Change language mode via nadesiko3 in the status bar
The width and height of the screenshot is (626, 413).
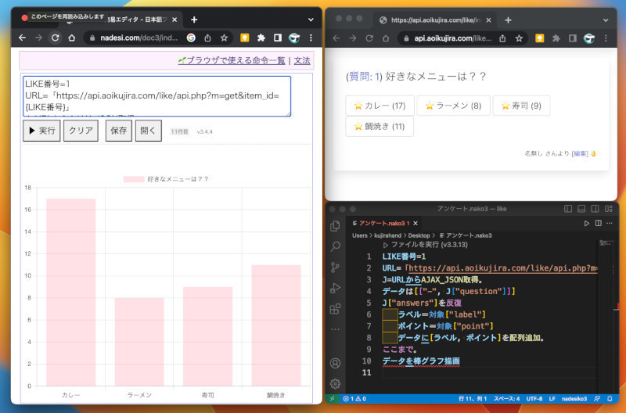pyautogui.click(x=574, y=399)
